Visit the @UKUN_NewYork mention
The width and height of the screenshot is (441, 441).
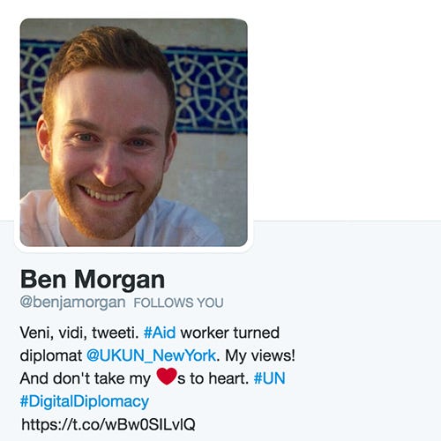point(152,355)
